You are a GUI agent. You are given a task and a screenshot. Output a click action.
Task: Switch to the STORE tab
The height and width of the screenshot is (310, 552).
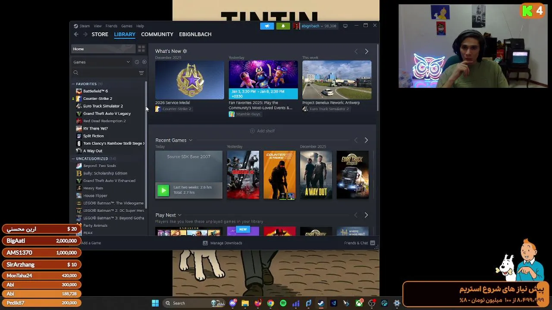point(100,34)
